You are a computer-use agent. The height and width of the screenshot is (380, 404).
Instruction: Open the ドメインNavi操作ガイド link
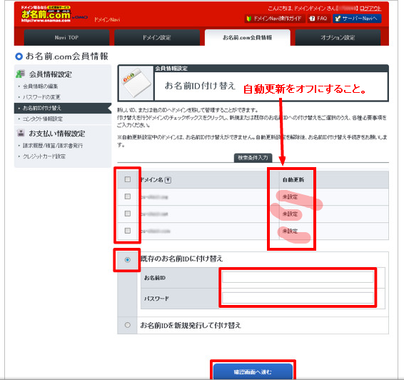pos(275,19)
